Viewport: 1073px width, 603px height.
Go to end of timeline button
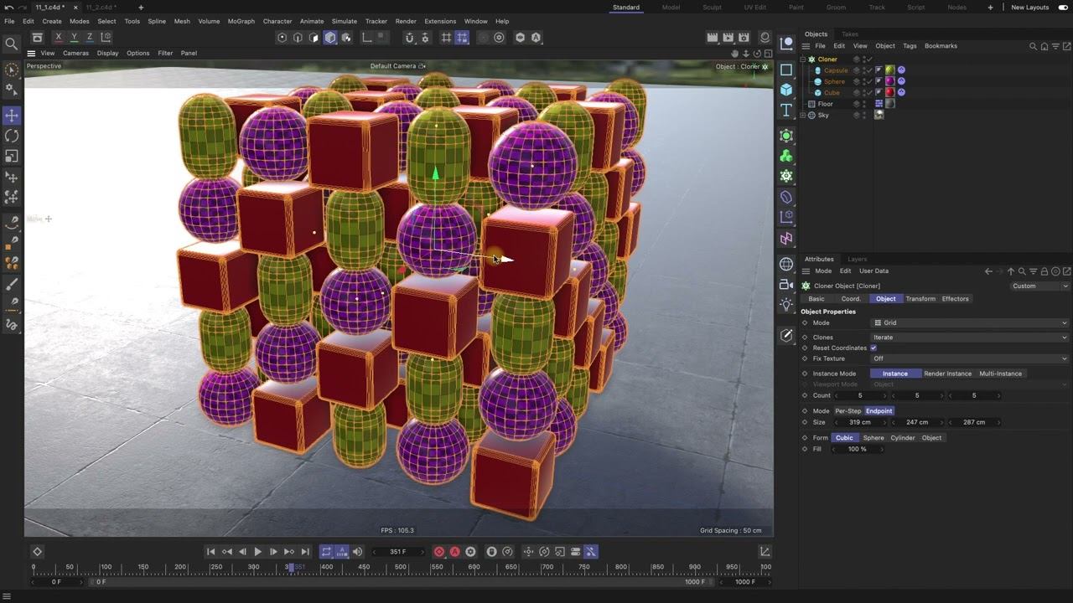tap(305, 551)
